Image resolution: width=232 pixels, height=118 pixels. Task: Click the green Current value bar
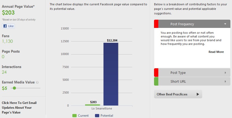(92, 105)
